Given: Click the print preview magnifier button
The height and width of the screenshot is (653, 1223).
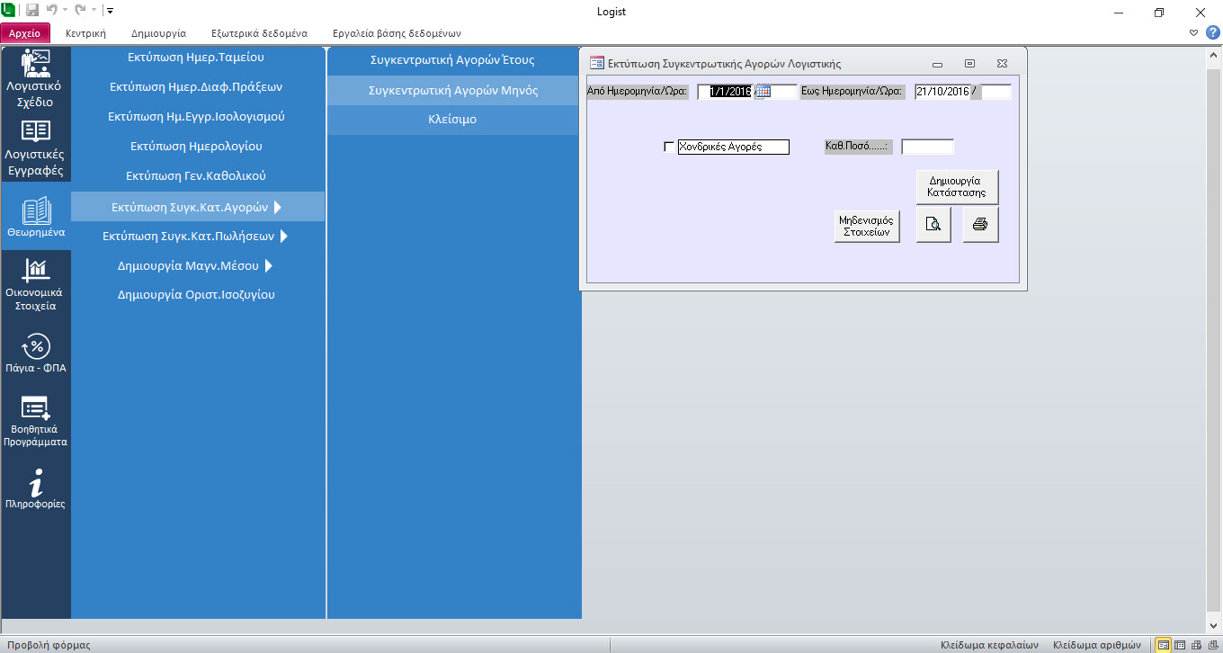Looking at the screenshot, I should (933, 225).
